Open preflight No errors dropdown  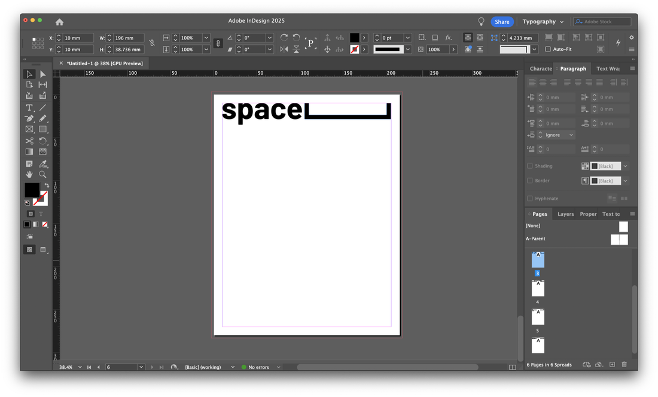(x=278, y=367)
